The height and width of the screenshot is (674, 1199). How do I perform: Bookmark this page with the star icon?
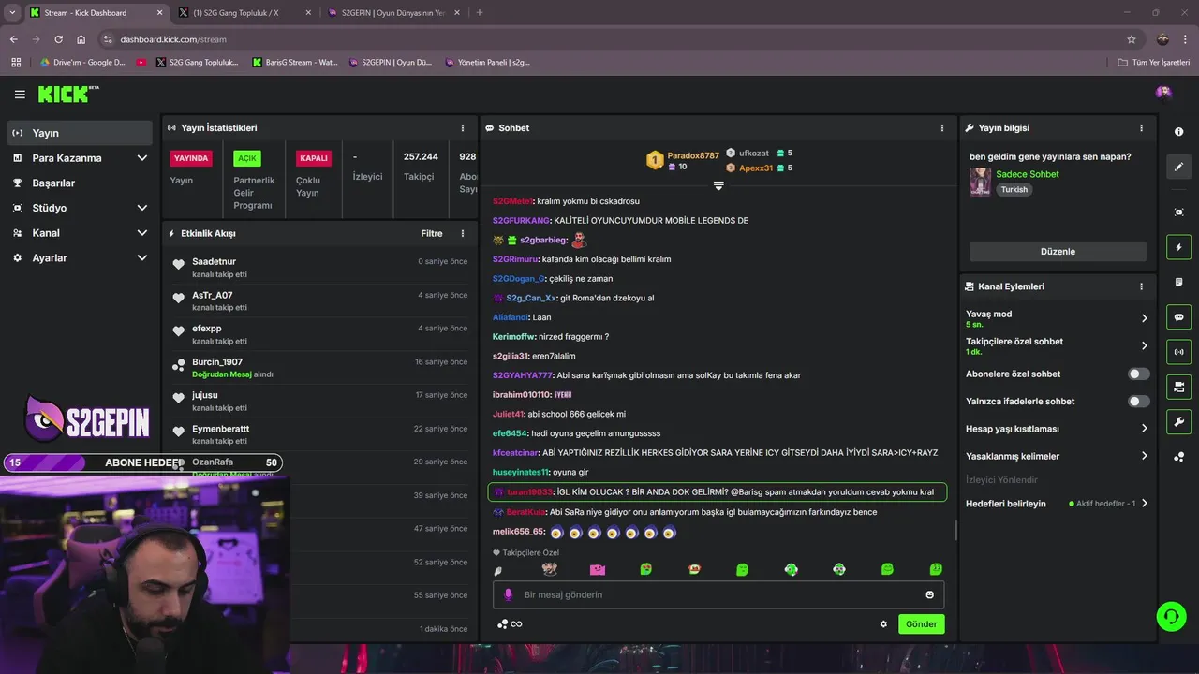pyautogui.click(x=1132, y=39)
